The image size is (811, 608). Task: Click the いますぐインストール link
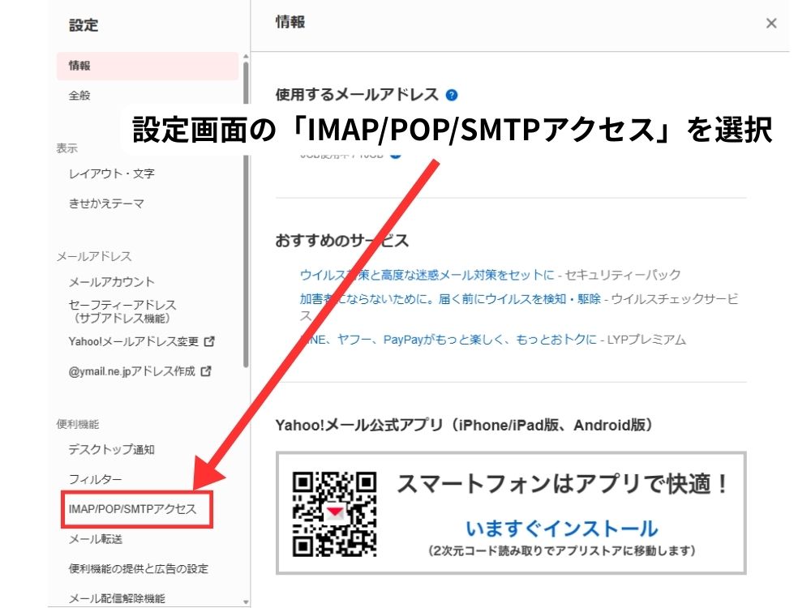[x=560, y=529]
